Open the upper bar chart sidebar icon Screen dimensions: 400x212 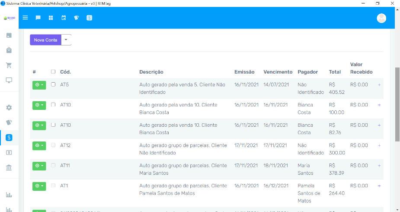coord(9,195)
